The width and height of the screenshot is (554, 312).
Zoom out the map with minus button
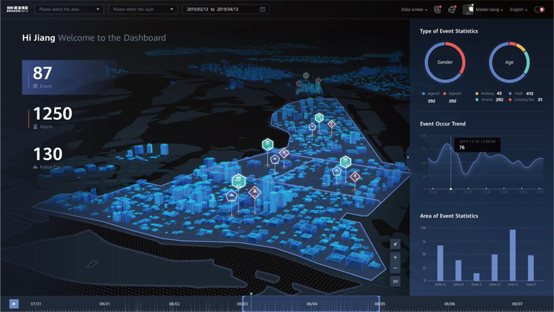pos(395,268)
